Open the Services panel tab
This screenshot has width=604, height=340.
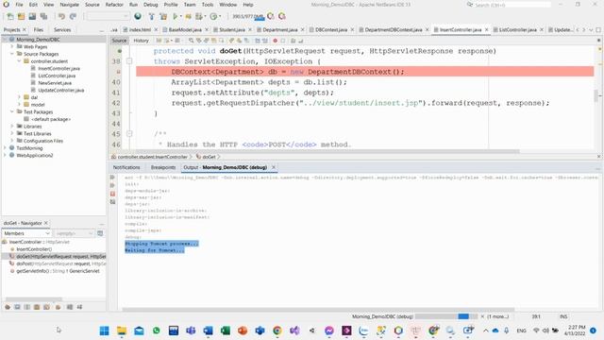[x=62, y=29]
